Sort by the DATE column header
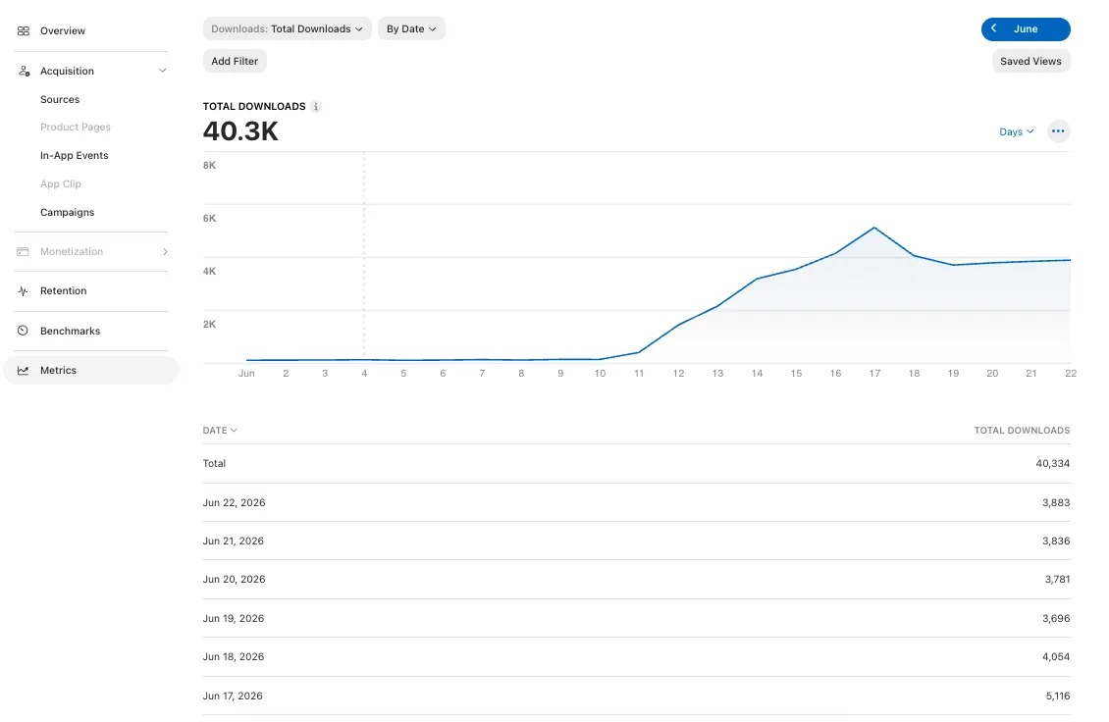 220,430
